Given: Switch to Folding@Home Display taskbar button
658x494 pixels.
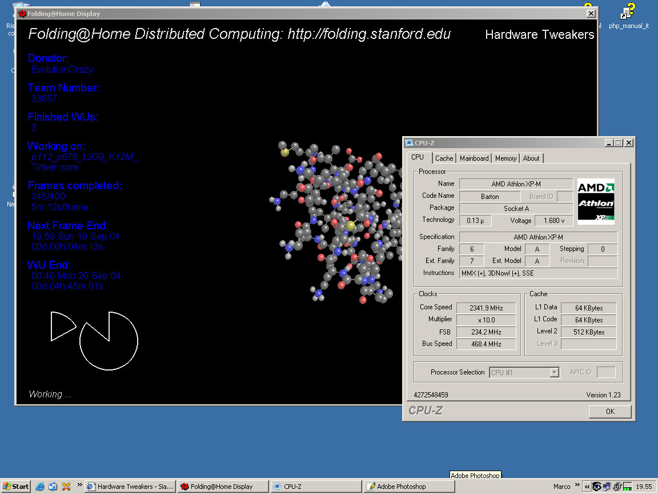Looking at the screenshot, I should pyautogui.click(x=223, y=487).
